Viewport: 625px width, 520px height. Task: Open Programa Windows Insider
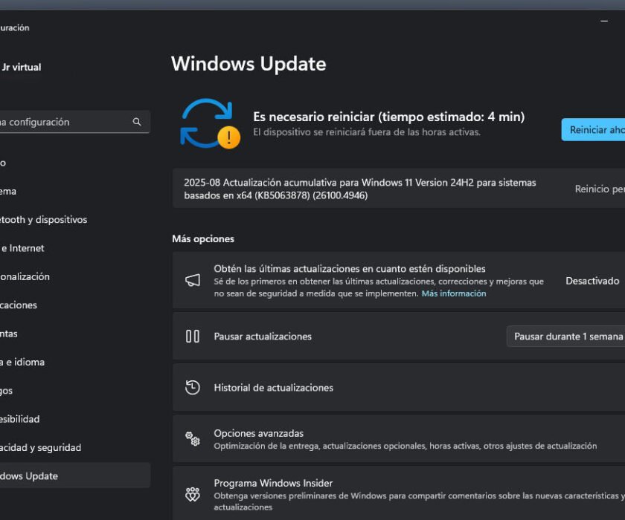399,494
